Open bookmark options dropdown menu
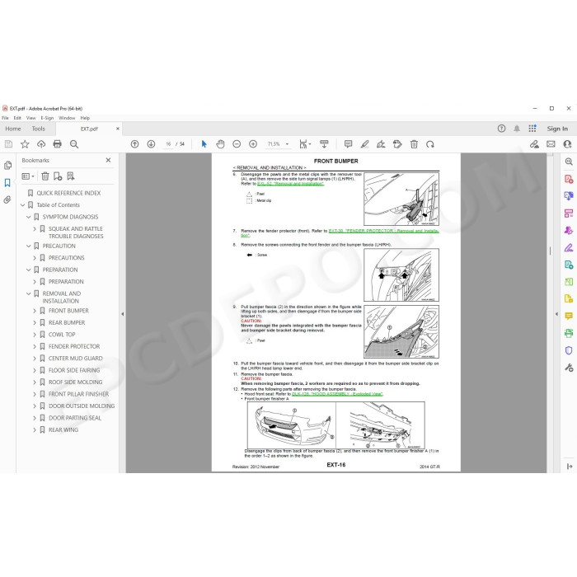Image resolution: width=577 pixels, height=577 pixels. click(28, 176)
